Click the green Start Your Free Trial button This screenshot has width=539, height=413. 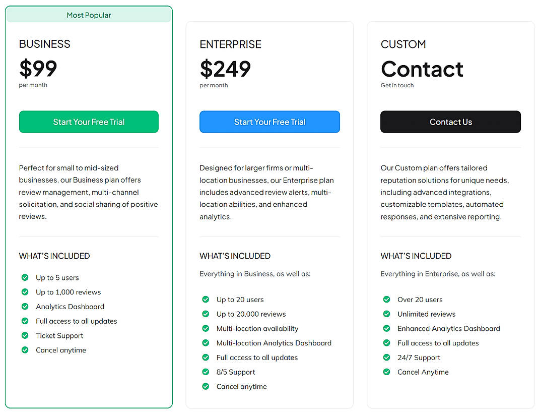coord(89,122)
